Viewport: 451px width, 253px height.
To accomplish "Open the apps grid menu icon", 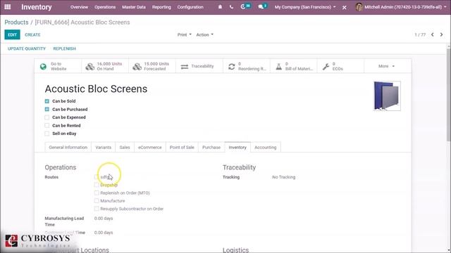I will [x=8, y=7].
